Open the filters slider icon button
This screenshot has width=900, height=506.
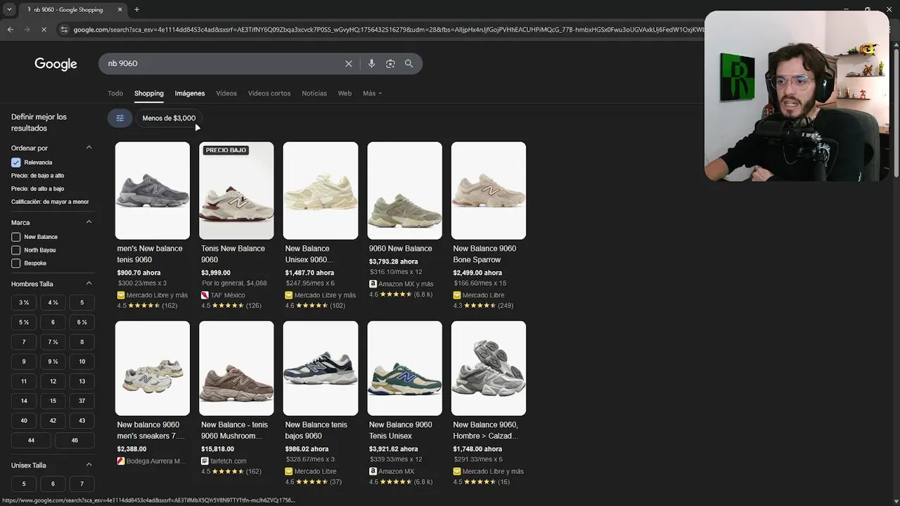(x=120, y=118)
